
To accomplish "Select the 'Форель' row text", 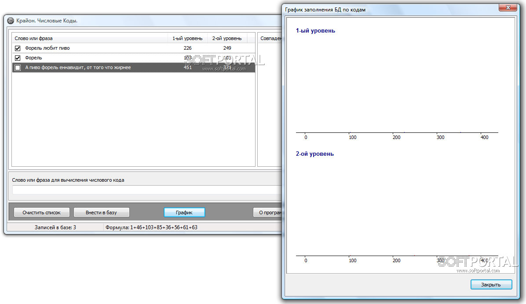I will tap(33, 58).
